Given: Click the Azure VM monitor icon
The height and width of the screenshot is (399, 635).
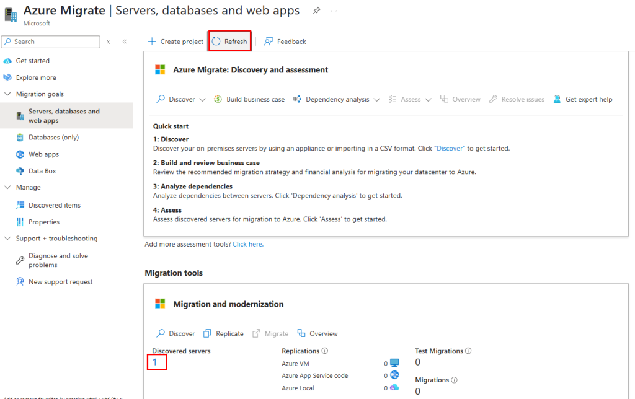Looking at the screenshot, I should [394, 362].
